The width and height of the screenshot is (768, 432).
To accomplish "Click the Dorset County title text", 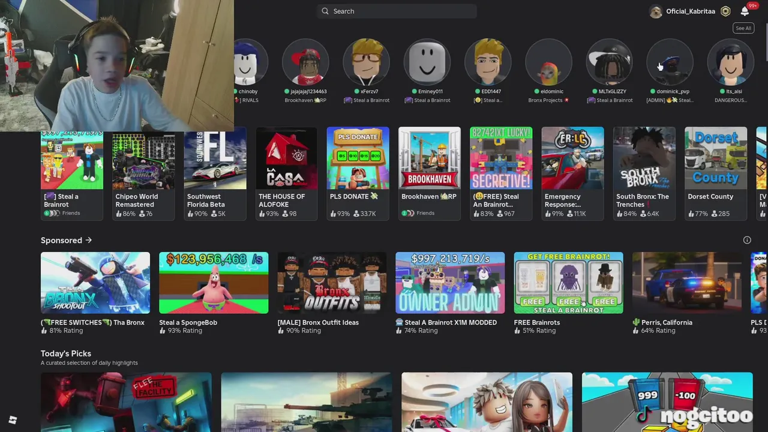I will 710,197.
